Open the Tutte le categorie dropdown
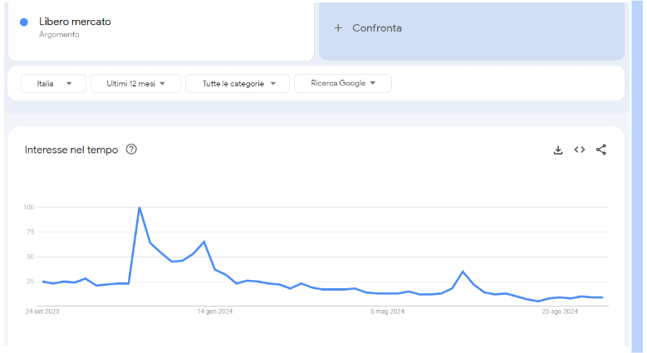Image resolution: width=647 pixels, height=353 pixels. pos(238,83)
